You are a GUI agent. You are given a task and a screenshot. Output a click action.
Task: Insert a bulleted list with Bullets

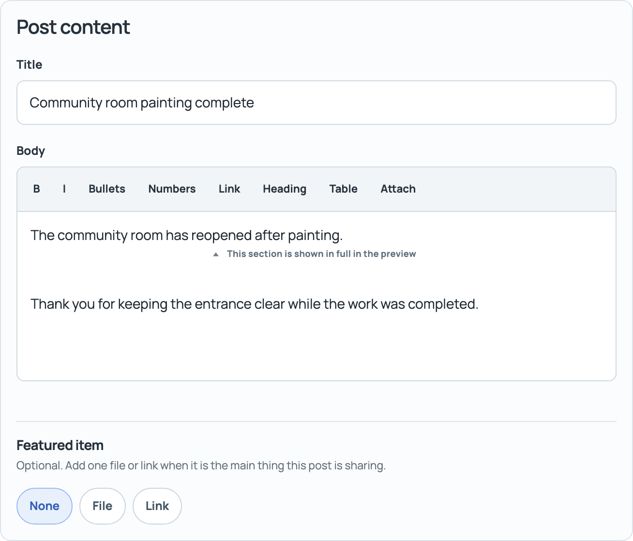pyautogui.click(x=107, y=189)
